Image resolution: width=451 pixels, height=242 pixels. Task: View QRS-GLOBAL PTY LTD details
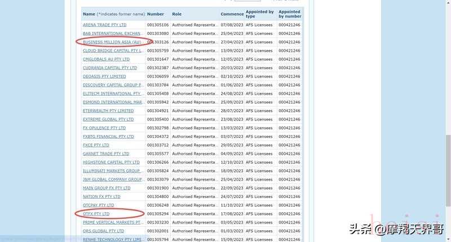(103, 231)
